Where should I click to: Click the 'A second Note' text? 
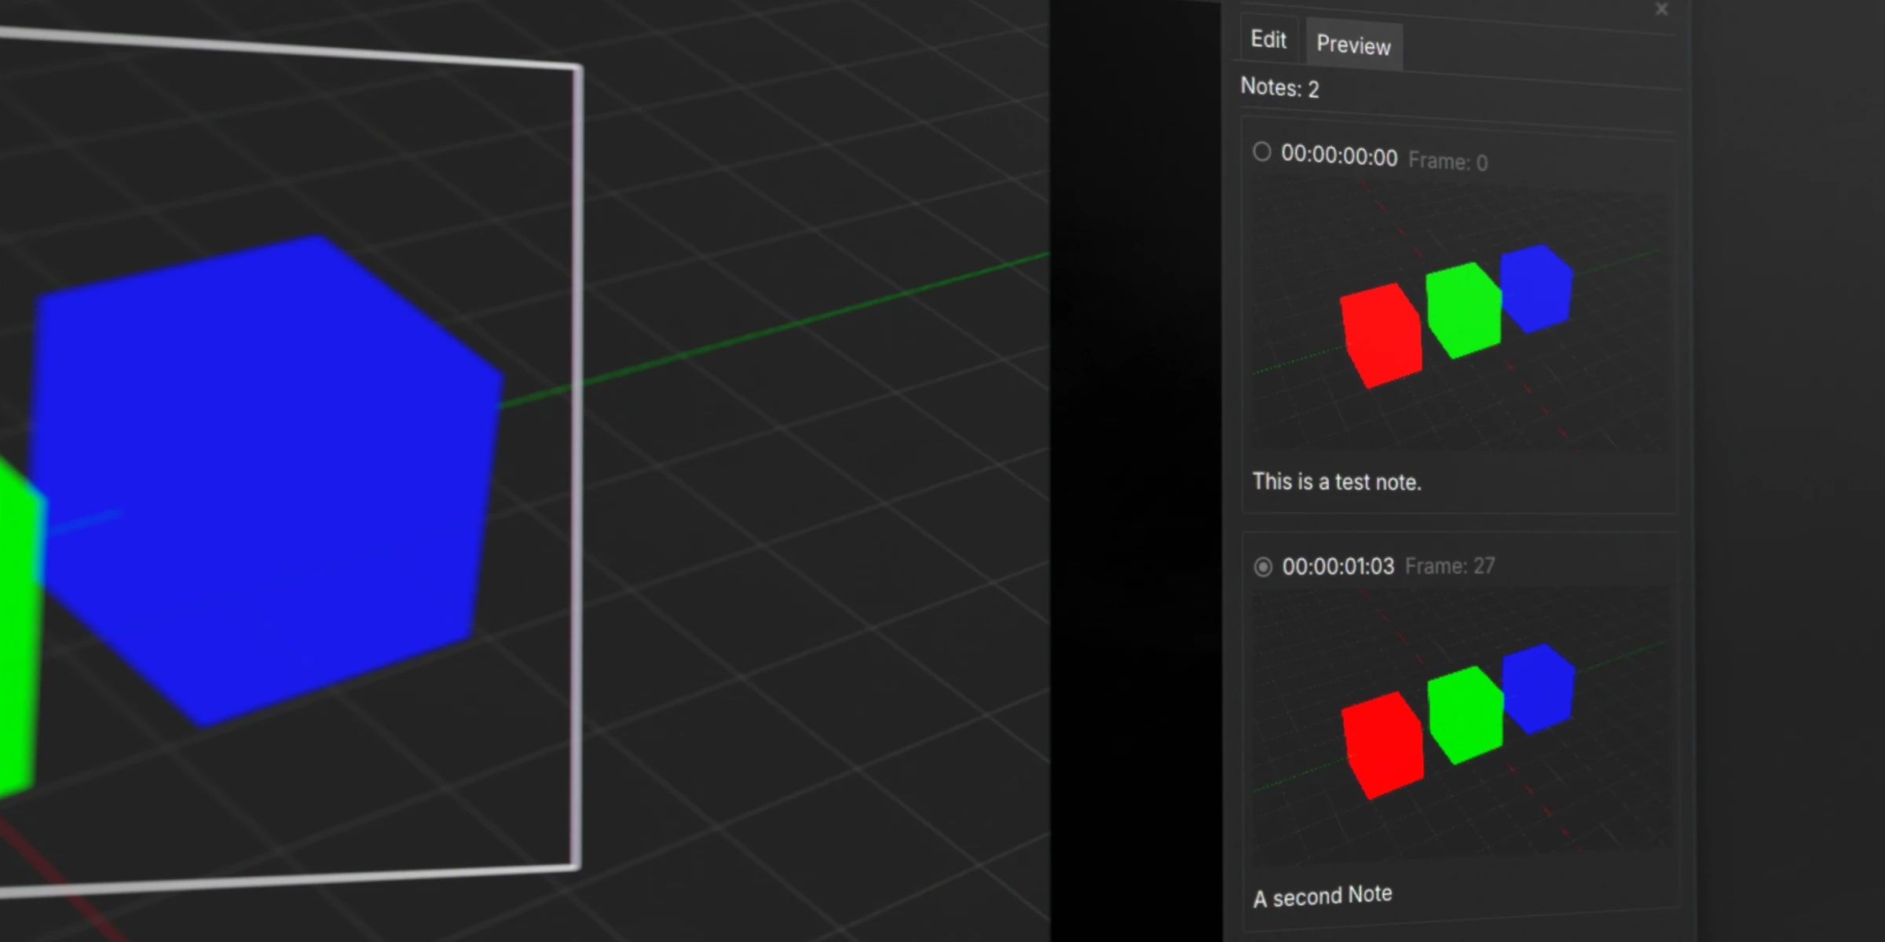coord(1323,896)
